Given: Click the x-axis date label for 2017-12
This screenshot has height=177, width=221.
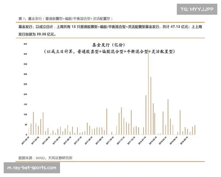Looking at the screenshot, I should tap(131, 140).
